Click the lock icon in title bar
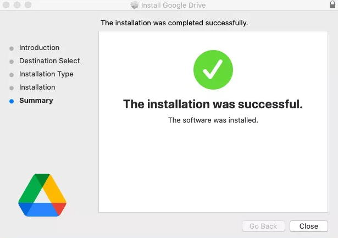 pos(333,4)
